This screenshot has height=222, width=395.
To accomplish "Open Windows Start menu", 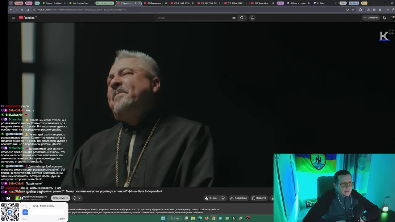I will pos(163,218).
